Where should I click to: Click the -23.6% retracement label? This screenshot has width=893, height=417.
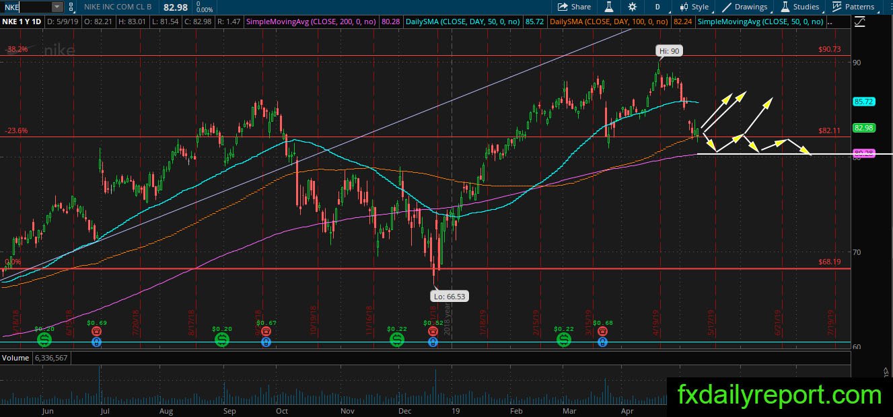17,131
